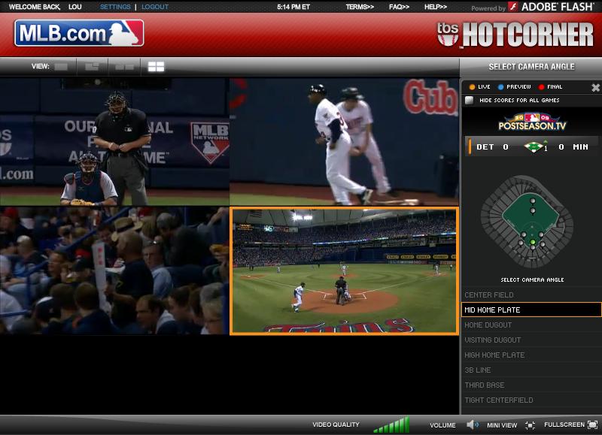Screen dimensions: 602x435
Task: Open the Settings link
Action: (115, 7)
